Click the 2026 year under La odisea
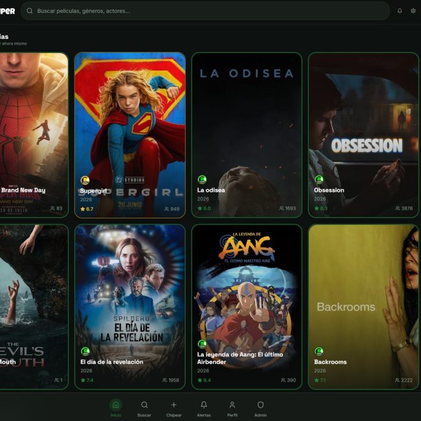This screenshot has height=421, width=421. pos(203,199)
